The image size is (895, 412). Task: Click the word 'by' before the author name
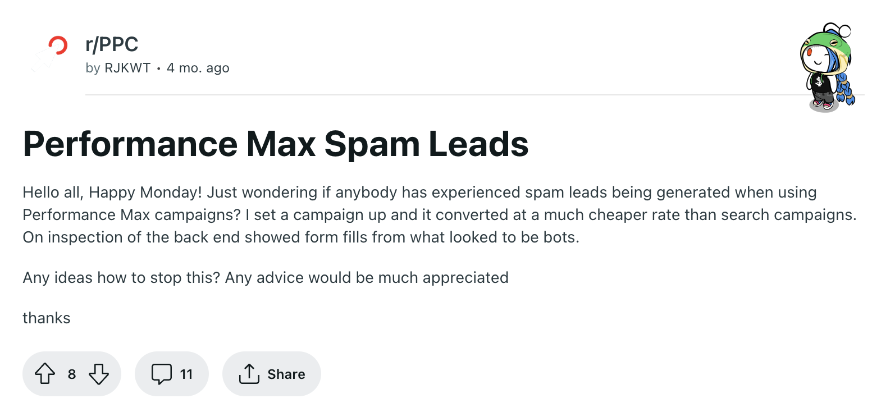coord(93,68)
